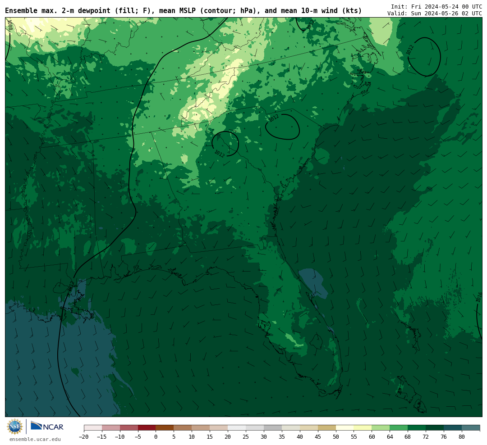Click the tan swatch between 40 and 45
The width and height of the screenshot is (487, 445).
pos(309,428)
